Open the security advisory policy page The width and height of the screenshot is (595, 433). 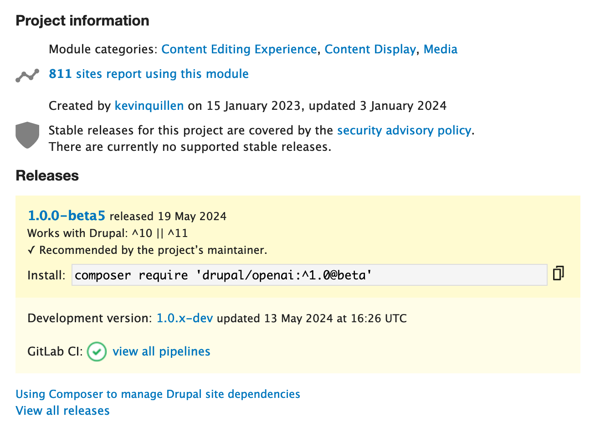pos(404,130)
